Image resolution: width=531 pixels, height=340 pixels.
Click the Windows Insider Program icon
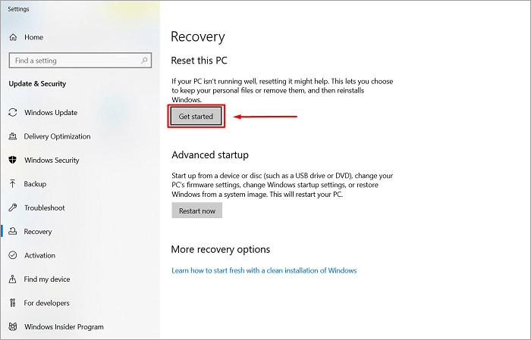[13, 327]
